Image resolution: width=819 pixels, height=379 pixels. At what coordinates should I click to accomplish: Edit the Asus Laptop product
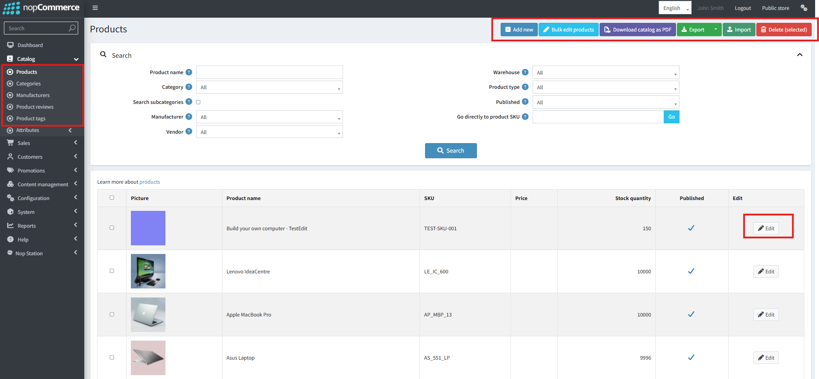pos(766,357)
